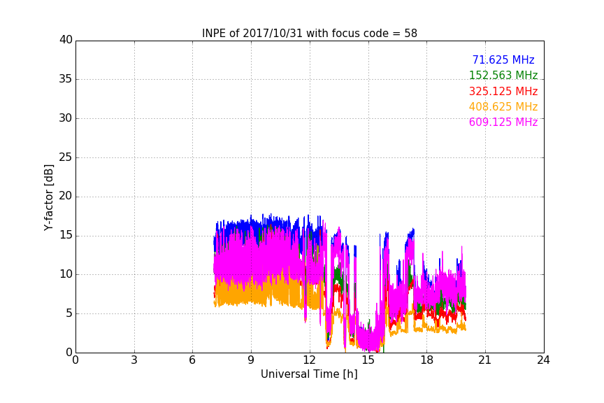Click the Y-factor [dB] axis label

48,197
